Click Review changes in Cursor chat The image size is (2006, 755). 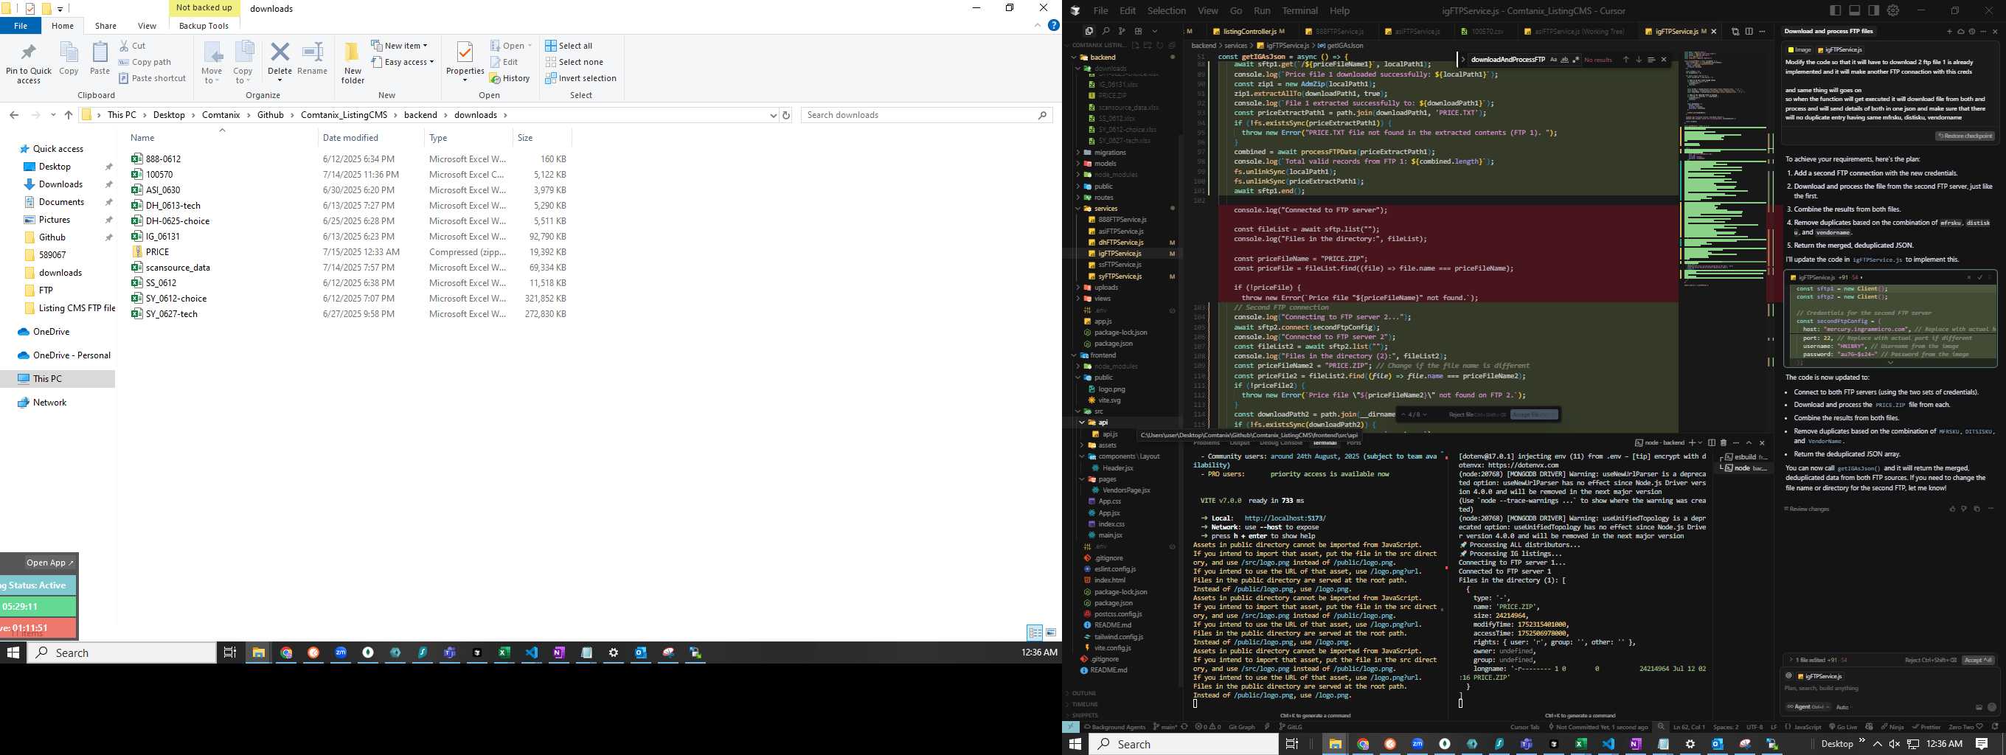coord(1807,509)
